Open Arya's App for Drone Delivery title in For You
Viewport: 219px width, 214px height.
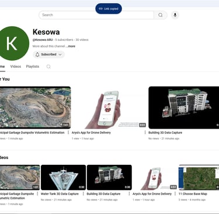coord(91,133)
